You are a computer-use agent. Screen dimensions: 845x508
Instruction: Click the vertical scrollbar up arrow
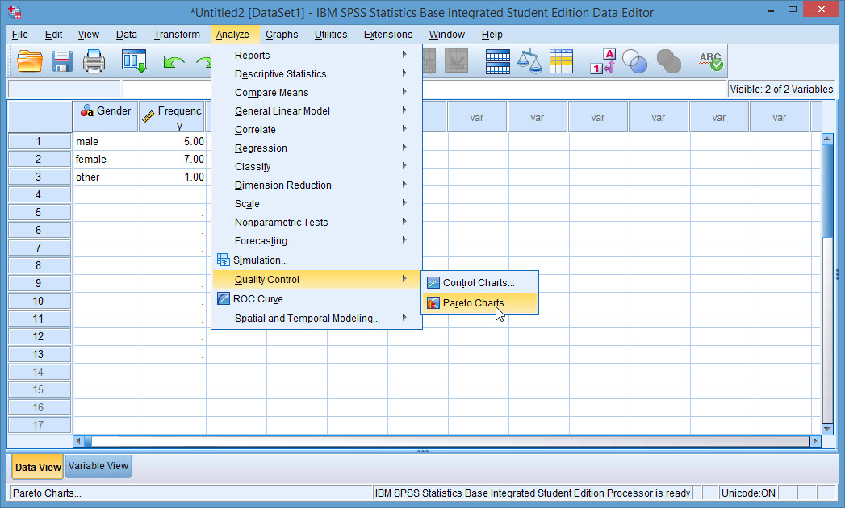pos(828,139)
